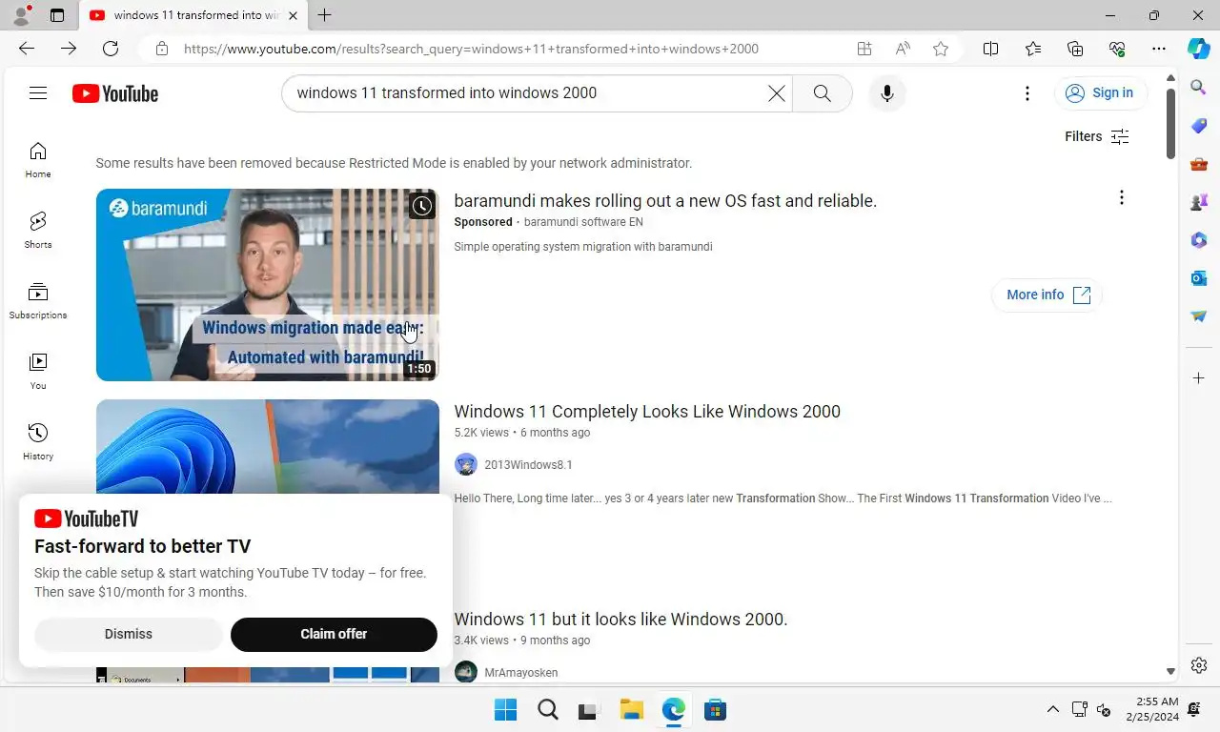1220x732 pixels.
Task: Claim the YouTube TV offer
Action: click(x=334, y=634)
